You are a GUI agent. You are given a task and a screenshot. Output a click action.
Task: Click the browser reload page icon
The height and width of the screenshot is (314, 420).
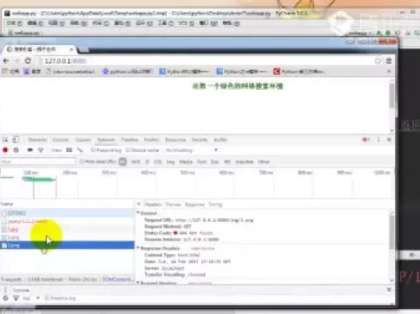pyautogui.click(x=28, y=61)
